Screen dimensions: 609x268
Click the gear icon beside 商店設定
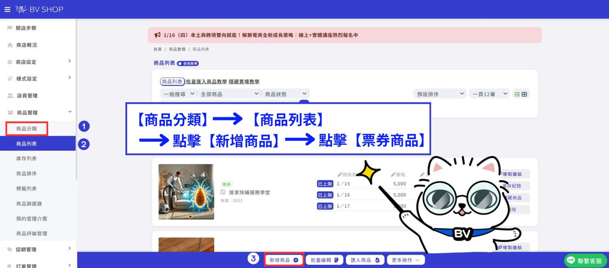(x=10, y=62)
